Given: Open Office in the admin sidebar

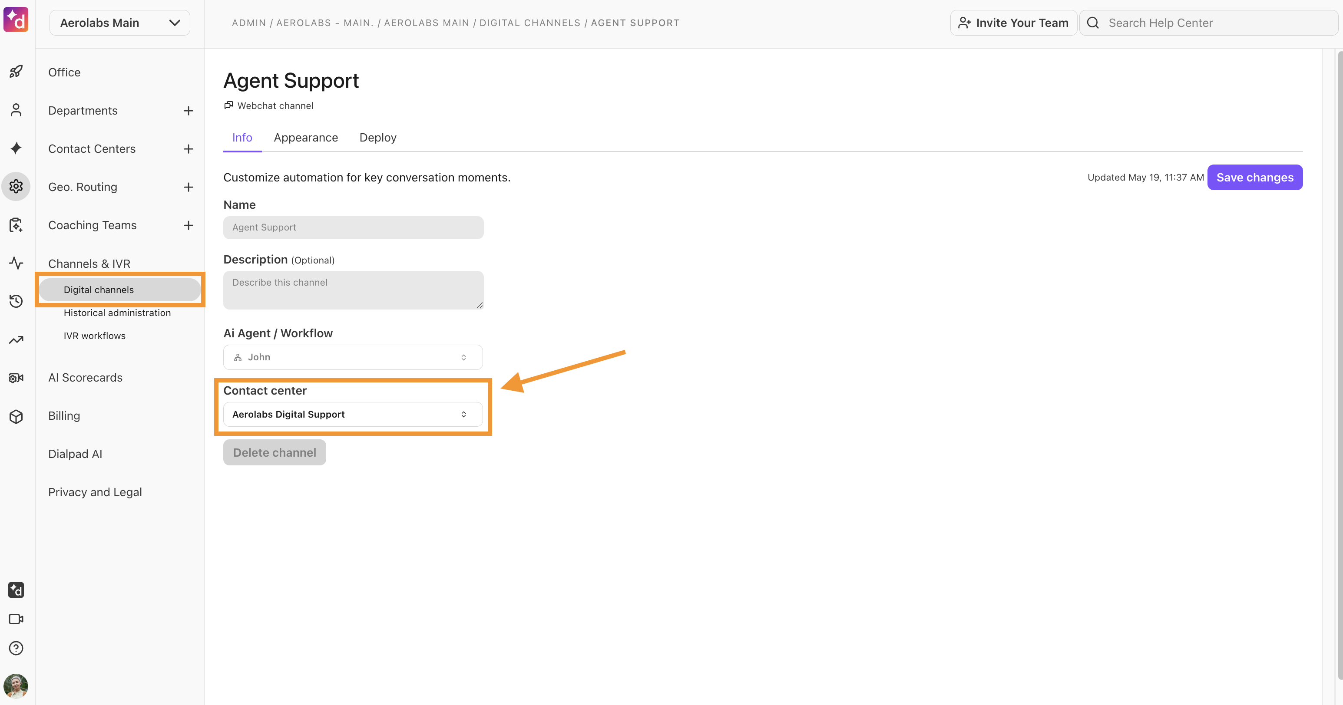Looking at the screenshot, I should [x=65, y=72].
